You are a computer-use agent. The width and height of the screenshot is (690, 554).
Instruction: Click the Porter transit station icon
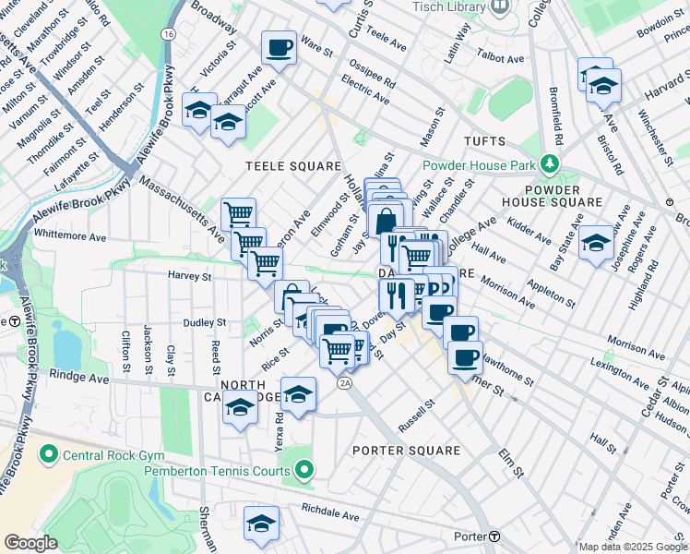[494, 536]
